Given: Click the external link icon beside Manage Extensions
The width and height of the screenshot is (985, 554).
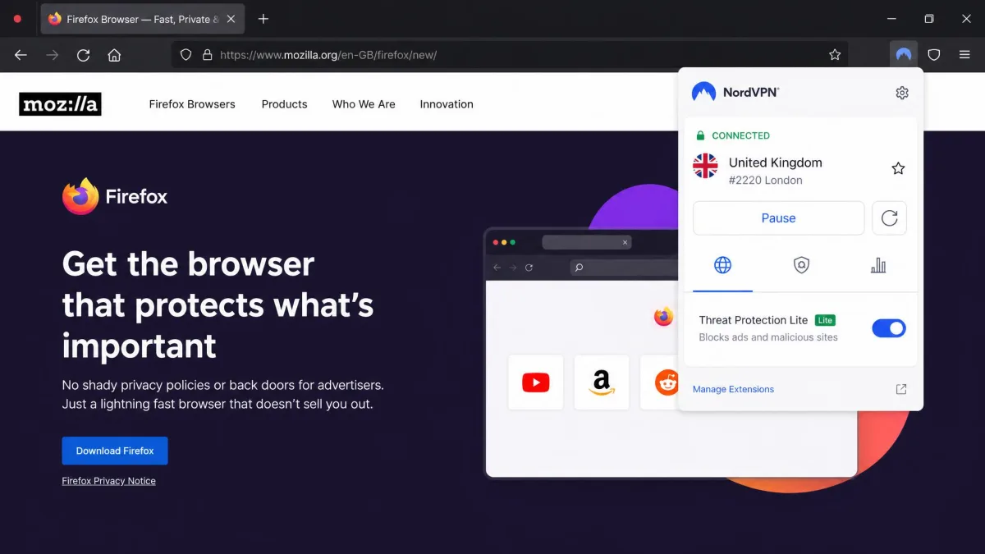Looking at the screenshot, I should coord(900,389).
